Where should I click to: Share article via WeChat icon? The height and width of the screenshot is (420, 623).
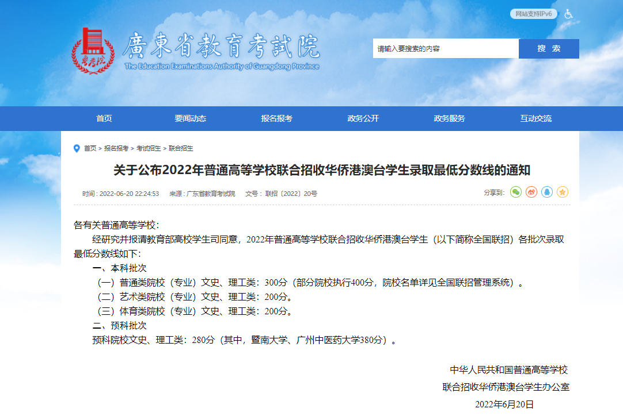point(516,192)
